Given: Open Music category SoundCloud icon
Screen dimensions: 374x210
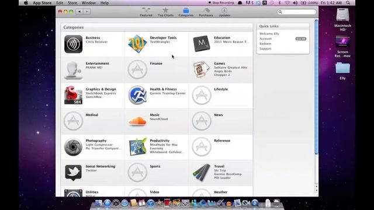Looking at the screenshot, I should click(137, 121).
